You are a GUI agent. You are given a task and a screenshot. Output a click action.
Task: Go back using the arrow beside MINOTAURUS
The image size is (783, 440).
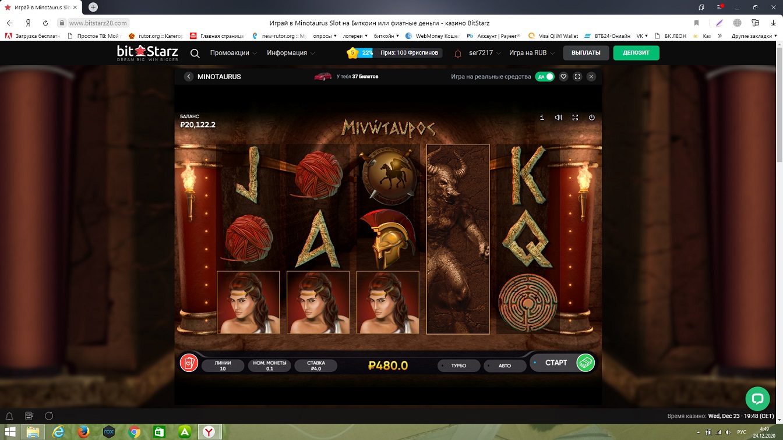pos(188,76)
